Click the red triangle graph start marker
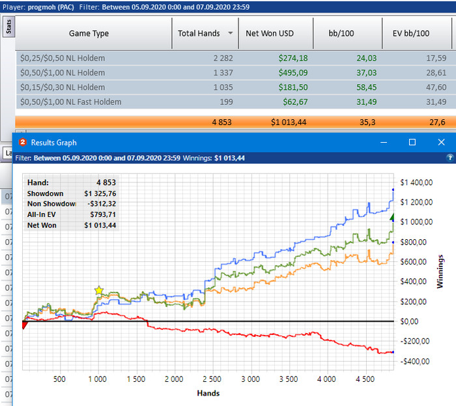Screen dimensions: 456x406 tap(25, 325)
